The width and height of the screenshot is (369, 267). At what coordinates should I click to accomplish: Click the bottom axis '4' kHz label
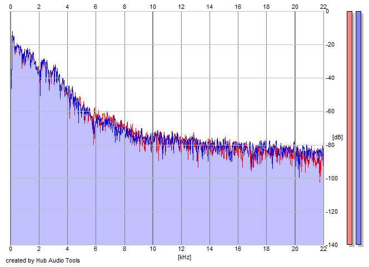coord(67,249)
